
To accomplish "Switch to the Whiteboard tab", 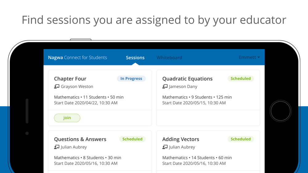I will click(169, 57).
